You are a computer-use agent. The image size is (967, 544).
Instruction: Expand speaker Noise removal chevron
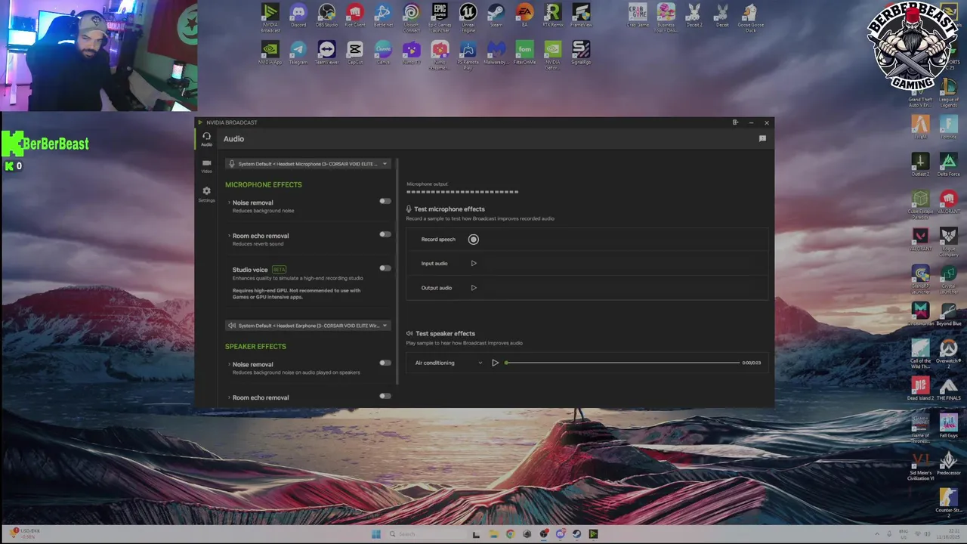point(229,364)
